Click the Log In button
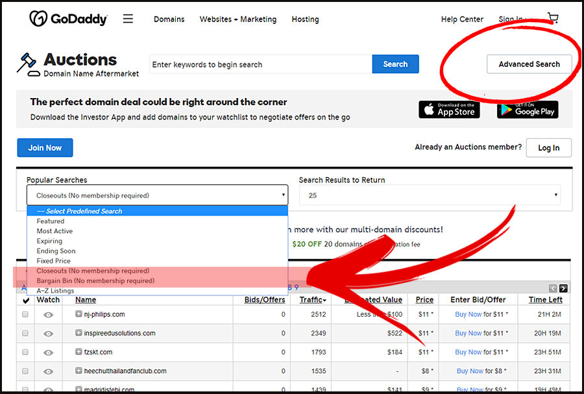Image resolution: width=584 pixels, height=394 pixels. [548, 147]
